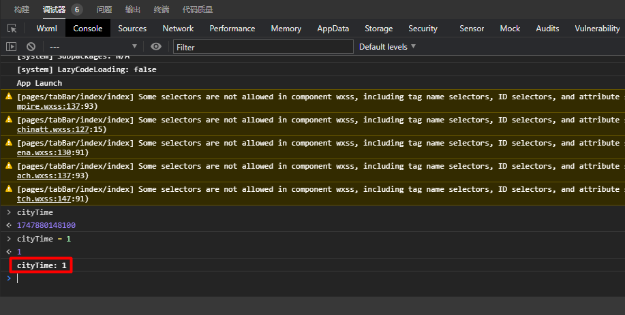
Task: Select the Console tab
Action: pos(88,29)
